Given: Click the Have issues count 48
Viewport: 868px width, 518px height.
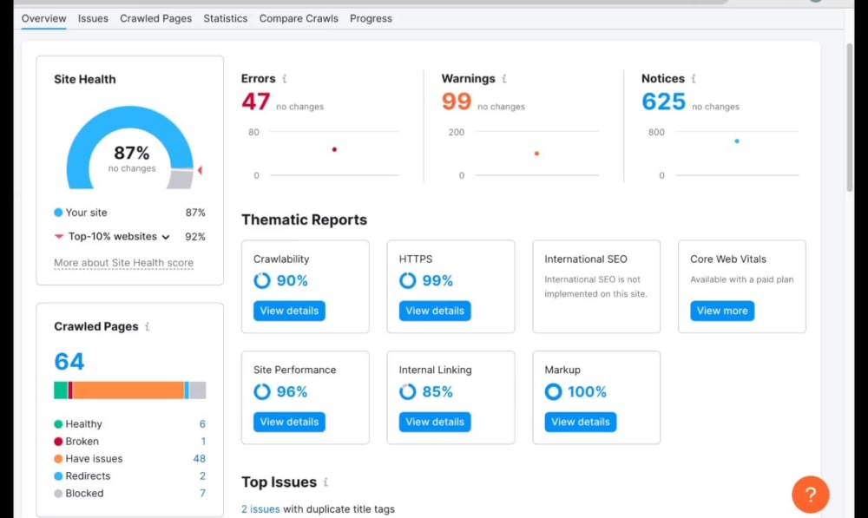Looking at the screenshot, I should point(200,459).
